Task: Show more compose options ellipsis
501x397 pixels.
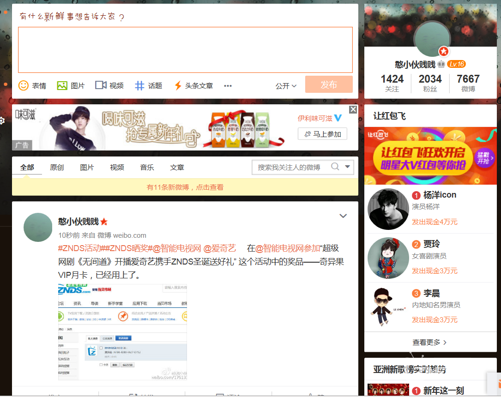Action: point(228,86)
